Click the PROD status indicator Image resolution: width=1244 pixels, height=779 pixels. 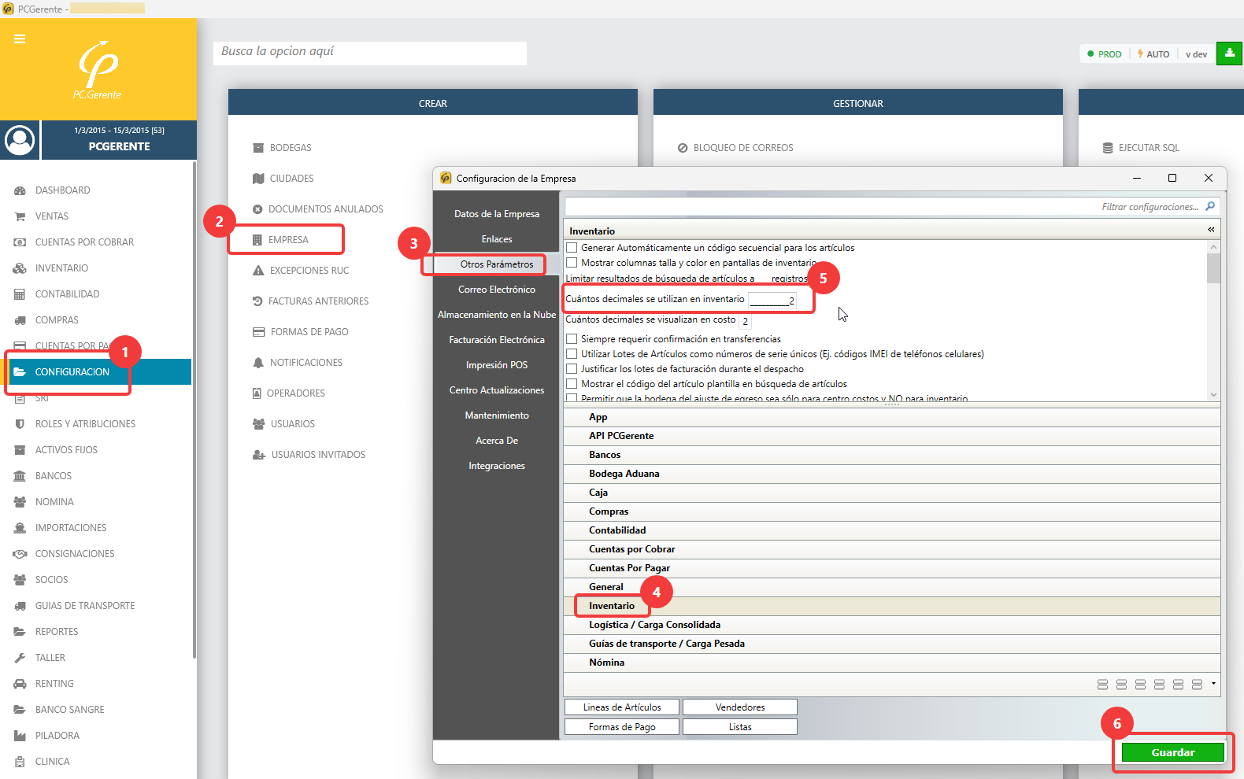pyautogui.click(x=1104, y=54)
